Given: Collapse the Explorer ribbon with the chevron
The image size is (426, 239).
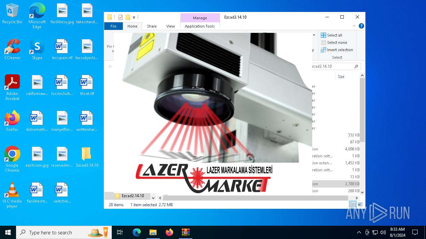Looking at the screenshot, I should point(354,26).
